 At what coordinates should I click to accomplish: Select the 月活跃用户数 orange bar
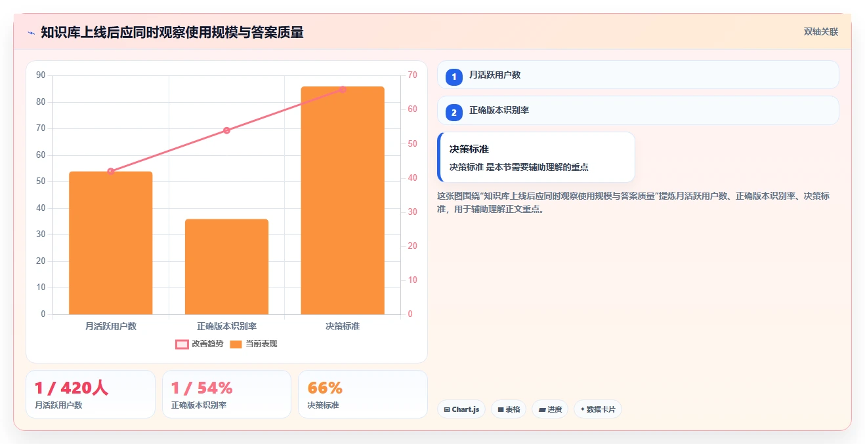click(111, 243)
